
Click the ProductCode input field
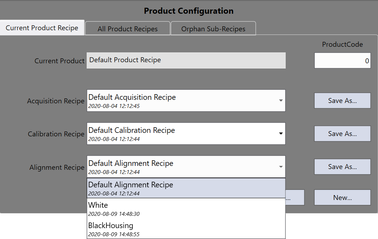(x=342, y=61)
